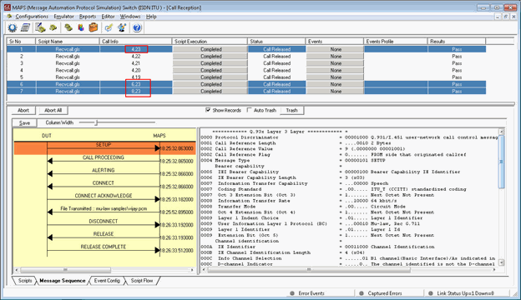
Task: Select the ALERTING message
Action: (103, 170)
